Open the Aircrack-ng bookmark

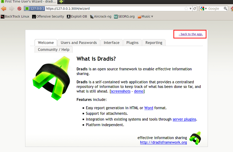tap(101, 16)
